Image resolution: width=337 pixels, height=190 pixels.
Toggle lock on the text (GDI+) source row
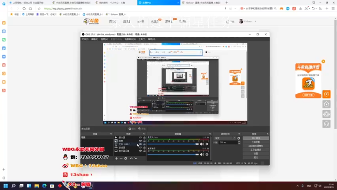point(144,144)
